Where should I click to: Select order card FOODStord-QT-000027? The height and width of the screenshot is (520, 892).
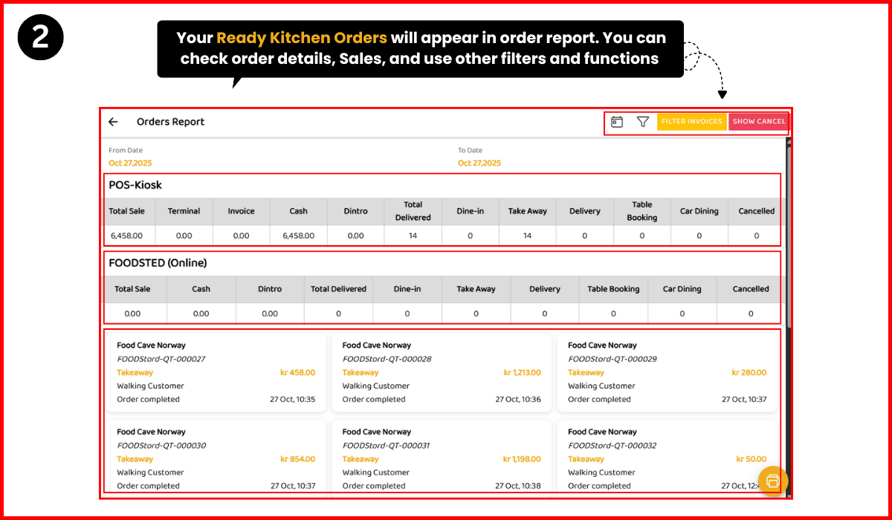[216, 371]
